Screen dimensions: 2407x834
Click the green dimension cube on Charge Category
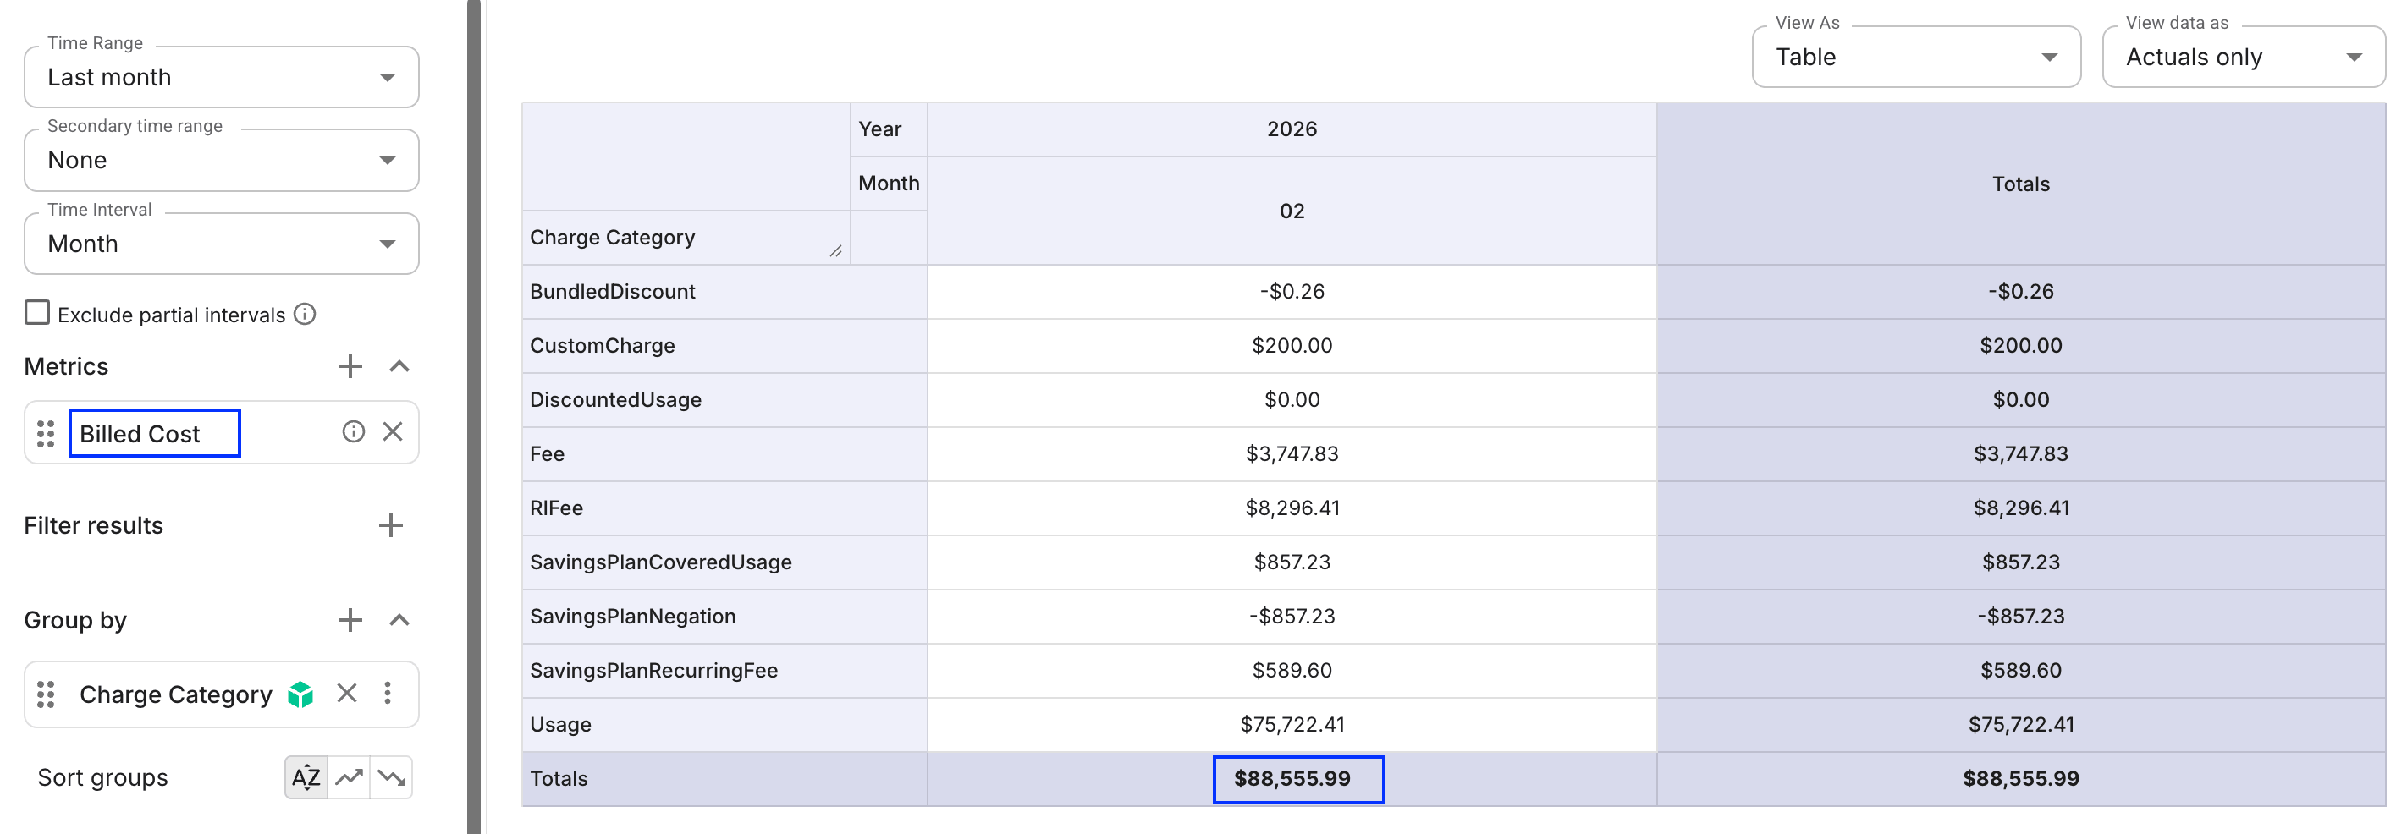point(301,694)
